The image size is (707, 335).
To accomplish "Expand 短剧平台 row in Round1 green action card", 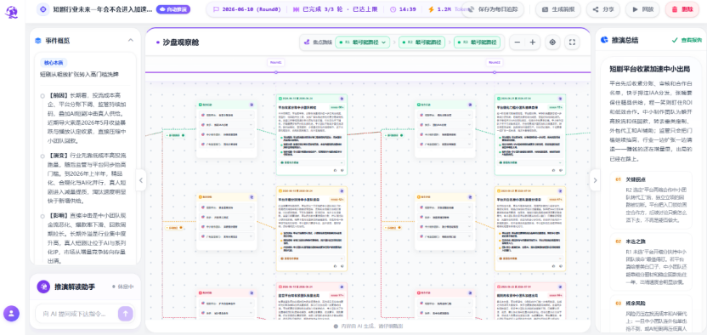I will click(227, 115).
